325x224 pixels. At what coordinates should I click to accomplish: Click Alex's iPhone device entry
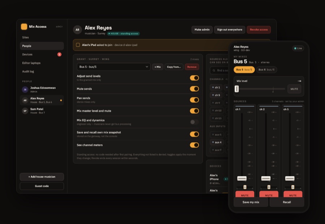(x=219, y=179)
